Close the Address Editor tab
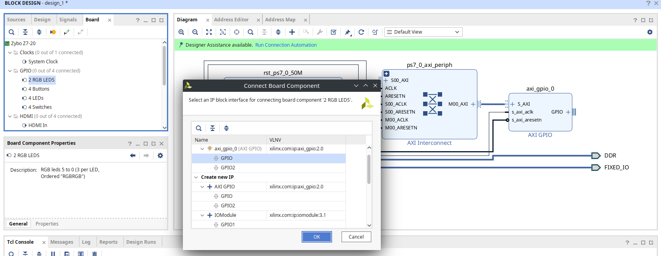Image resolution: width=661 pixels, height=256 pixels. (x=258, y=20)
